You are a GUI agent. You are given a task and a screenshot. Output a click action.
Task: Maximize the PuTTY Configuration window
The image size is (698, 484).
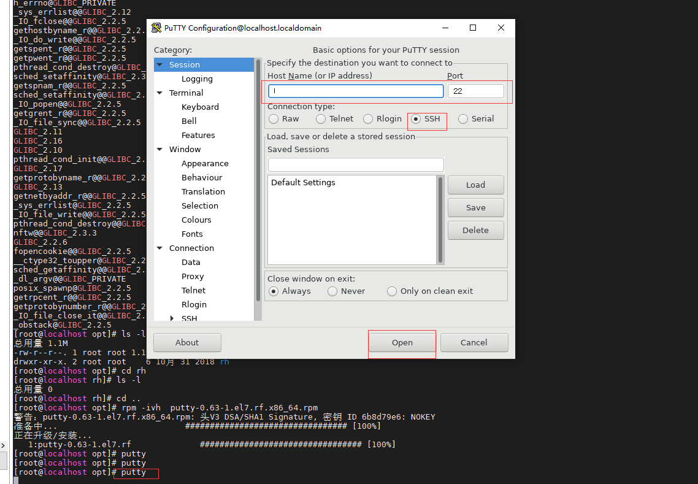pos(473,28)
